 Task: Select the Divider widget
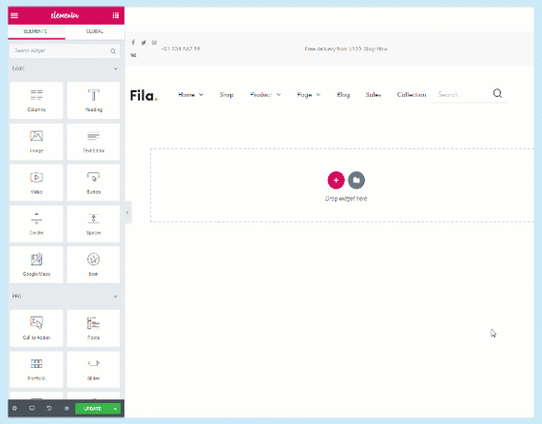tap(36, 223)
